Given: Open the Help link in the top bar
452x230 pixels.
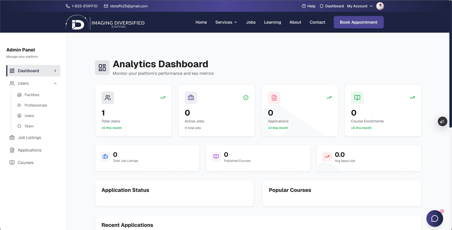Looking at the screenshot, I should point(308,6).
